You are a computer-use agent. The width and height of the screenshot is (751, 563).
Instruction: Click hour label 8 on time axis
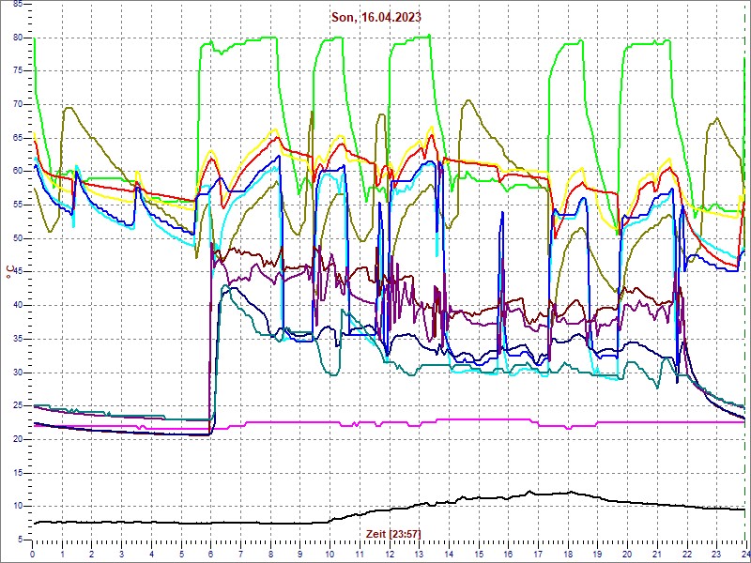(x=270, y=554)
